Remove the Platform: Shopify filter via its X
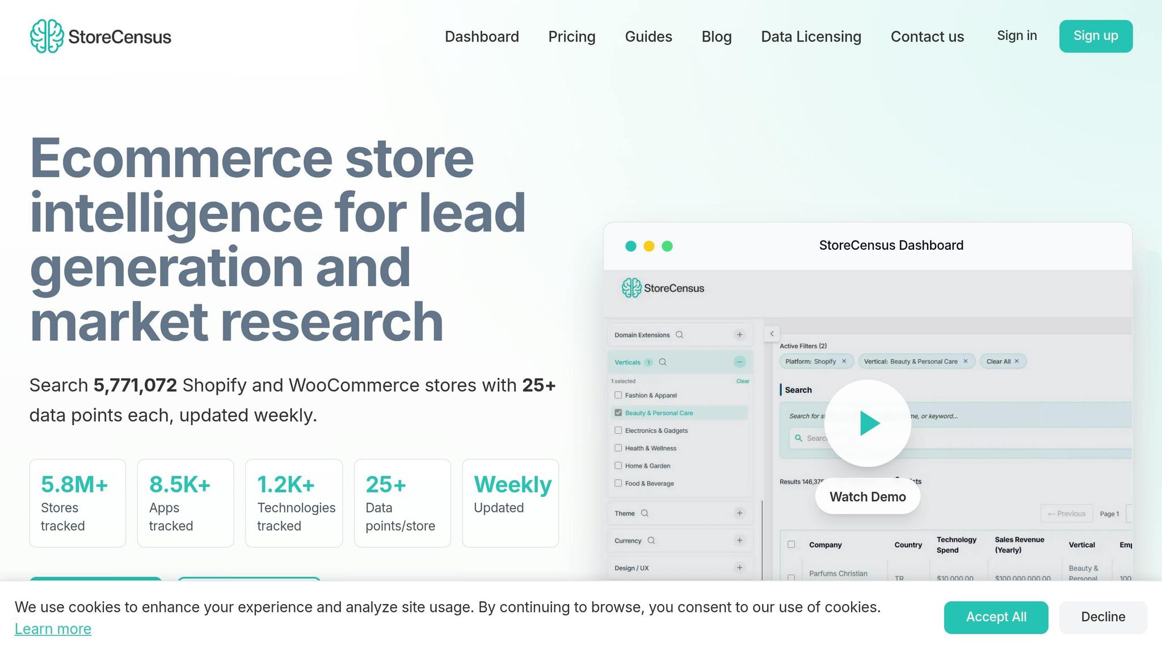This screenshot has height=654, width=1162. point(844,362)
